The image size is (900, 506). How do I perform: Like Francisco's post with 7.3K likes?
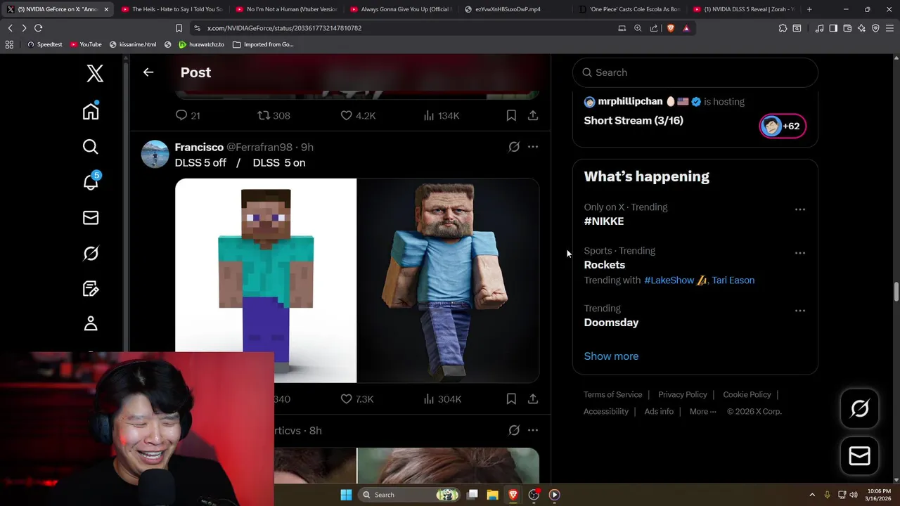pos(357,398)
